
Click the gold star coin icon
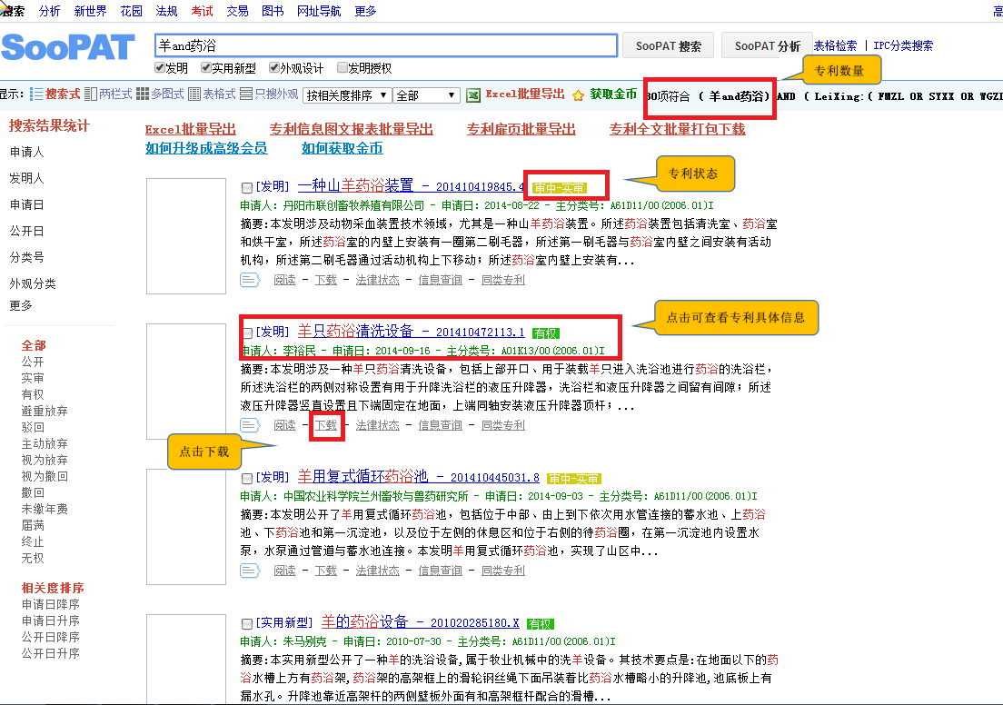(578, 95)
